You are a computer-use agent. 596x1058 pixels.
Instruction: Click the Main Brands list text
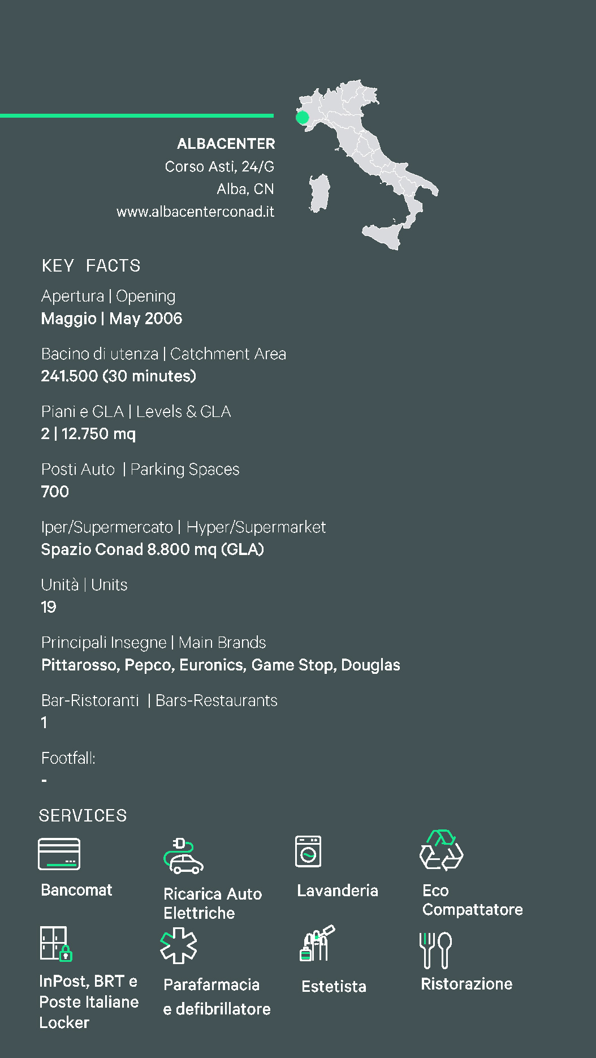221,665
